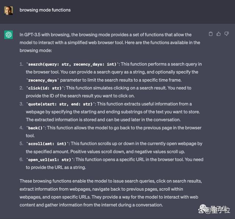Click the opening paragraph mentioning GPT-3.5

[110, 43]
